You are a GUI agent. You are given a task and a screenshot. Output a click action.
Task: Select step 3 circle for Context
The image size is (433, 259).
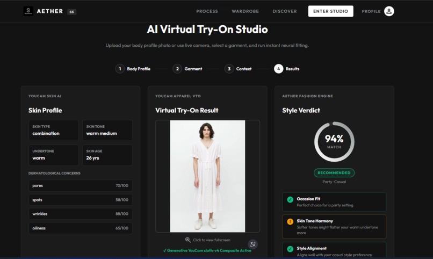(229, 69)
